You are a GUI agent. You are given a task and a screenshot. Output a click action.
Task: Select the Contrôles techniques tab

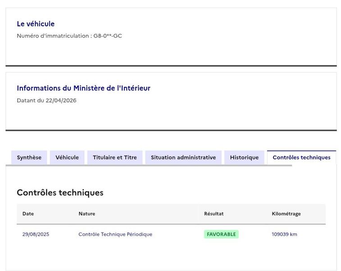pos(301,158)
